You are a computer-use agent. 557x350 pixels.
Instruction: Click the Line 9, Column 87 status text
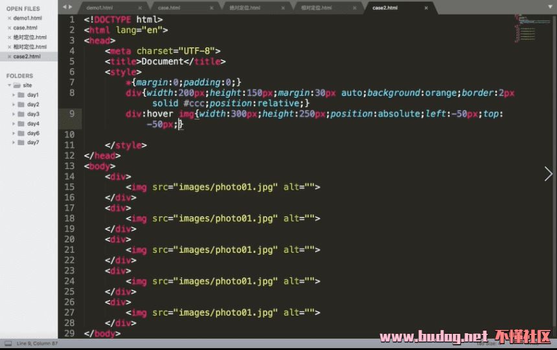(x=38, y=343)
